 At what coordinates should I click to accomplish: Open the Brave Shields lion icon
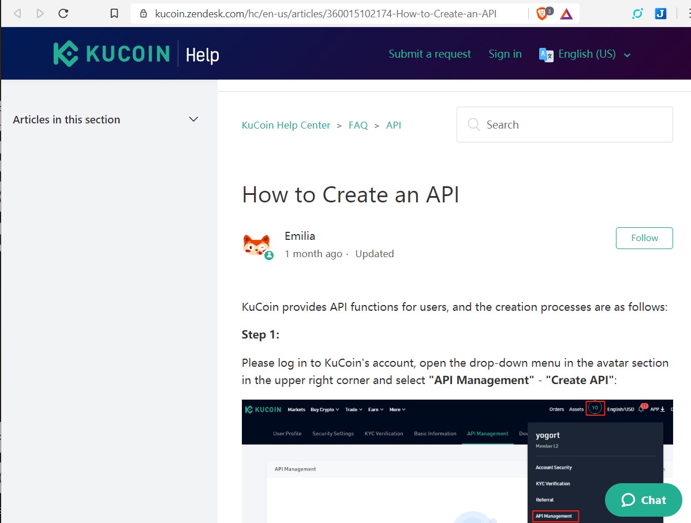coord(542,14)
